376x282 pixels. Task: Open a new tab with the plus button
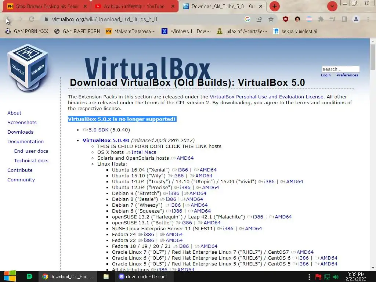coord(275,6)
